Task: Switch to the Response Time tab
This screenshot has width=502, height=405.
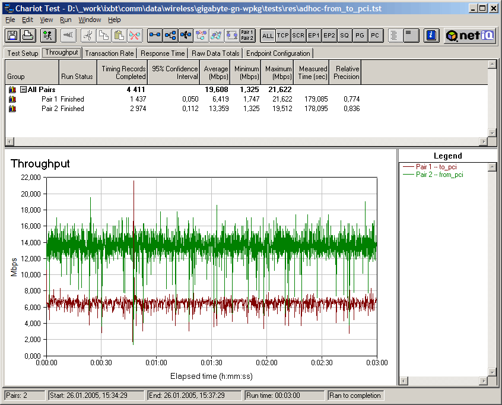Action: (163, 53)
